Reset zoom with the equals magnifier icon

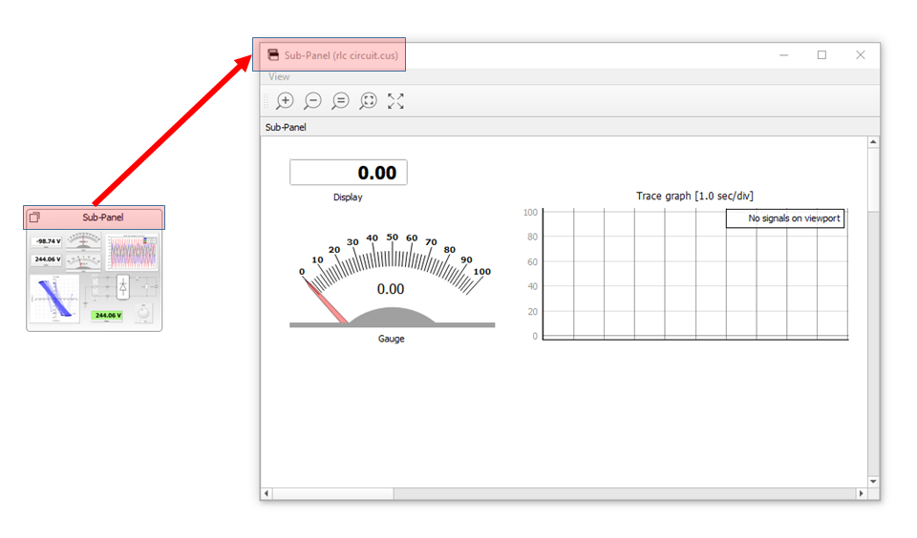[340, 101]
